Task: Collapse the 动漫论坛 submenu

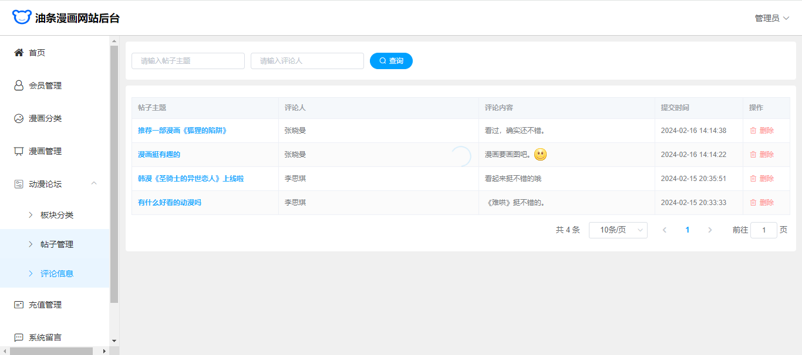Action: coord(94,184)
